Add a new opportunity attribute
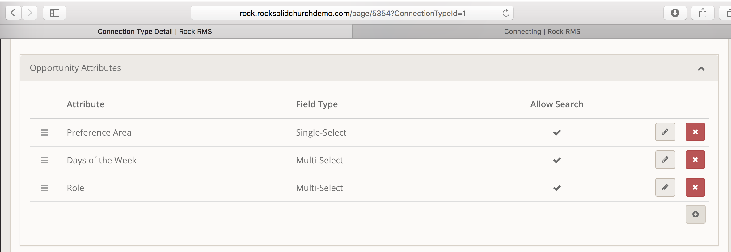 pyautogui.click(x=695, y=214)
